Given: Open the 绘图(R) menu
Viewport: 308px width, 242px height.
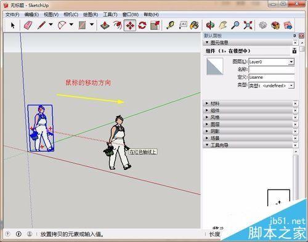Looking at the screenshot, I should pos(91,15).
